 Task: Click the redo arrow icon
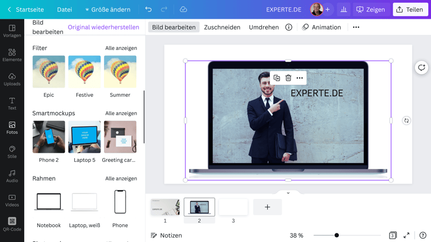tap(164, 9)
